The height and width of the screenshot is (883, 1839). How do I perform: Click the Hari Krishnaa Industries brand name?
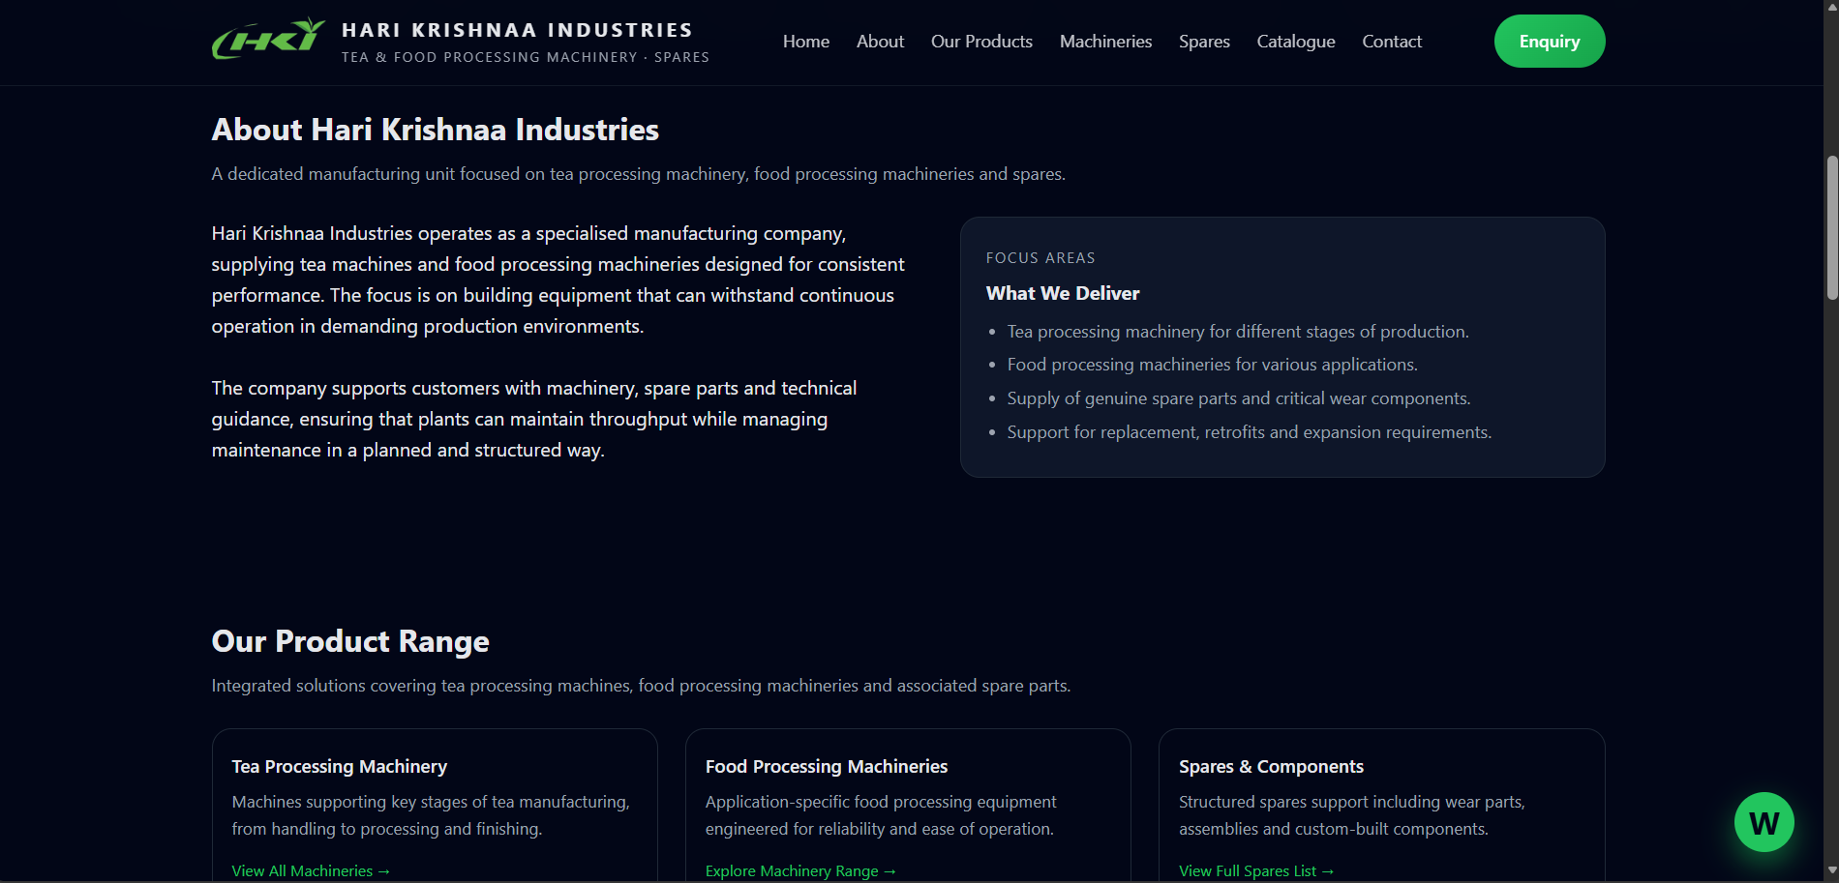coord(517,30)
